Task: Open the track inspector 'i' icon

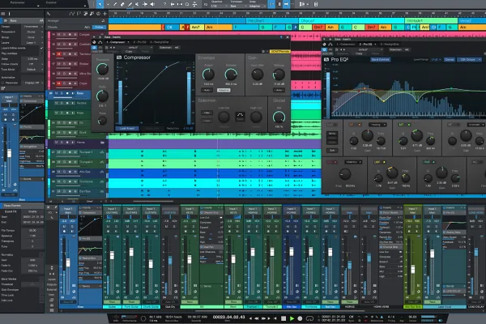Action: [9, 14]
